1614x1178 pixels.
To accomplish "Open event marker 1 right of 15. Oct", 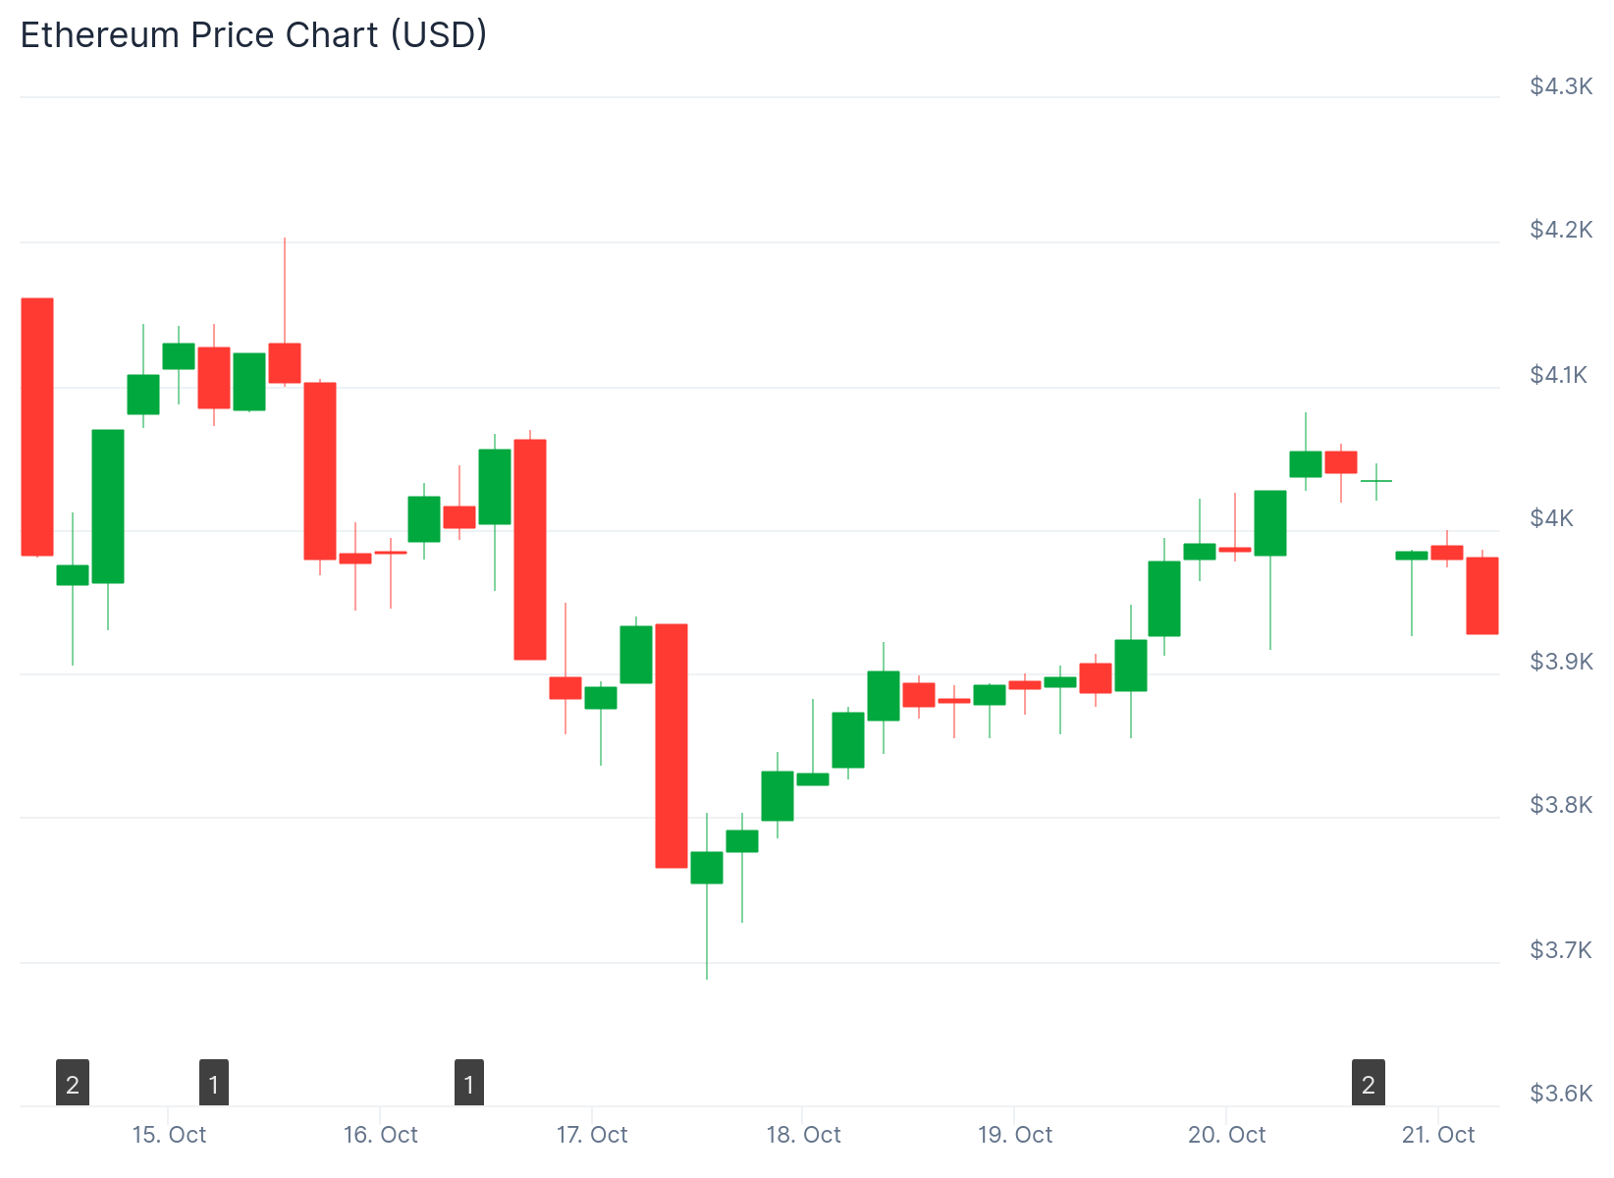I will click(214, 1084).
